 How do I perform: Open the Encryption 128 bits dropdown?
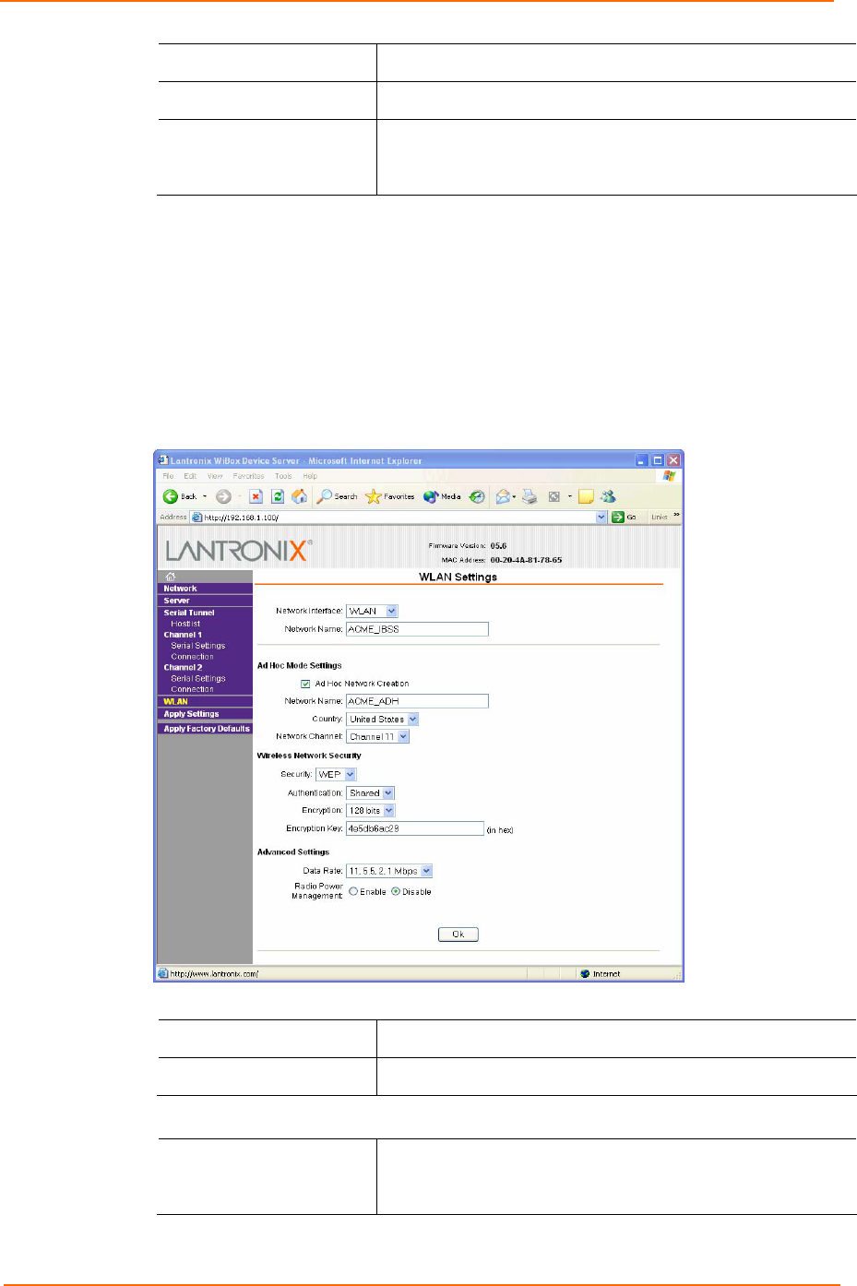click(371, 810)
